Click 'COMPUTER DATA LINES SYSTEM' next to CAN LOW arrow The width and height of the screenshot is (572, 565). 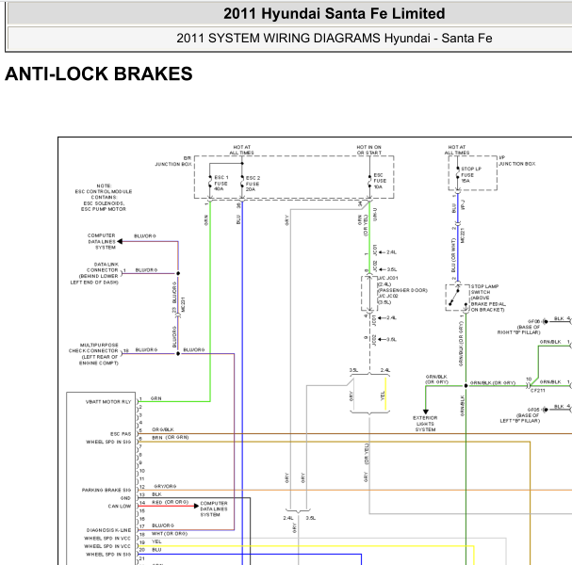coord(214,508)
